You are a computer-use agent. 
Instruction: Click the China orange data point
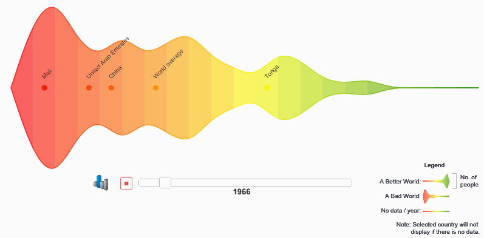111,88
